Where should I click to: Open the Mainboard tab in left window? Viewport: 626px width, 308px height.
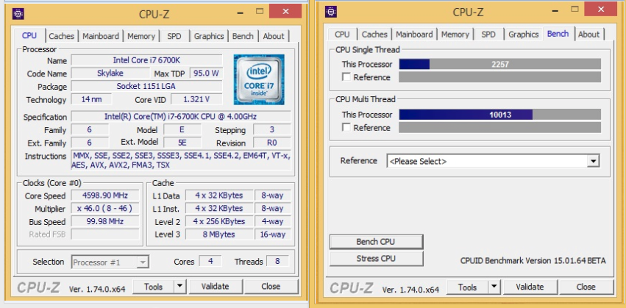click(x=101, y=36)
